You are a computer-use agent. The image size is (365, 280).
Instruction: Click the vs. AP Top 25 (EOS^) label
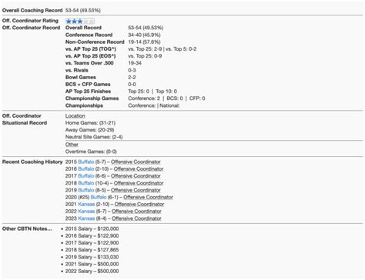91,56
